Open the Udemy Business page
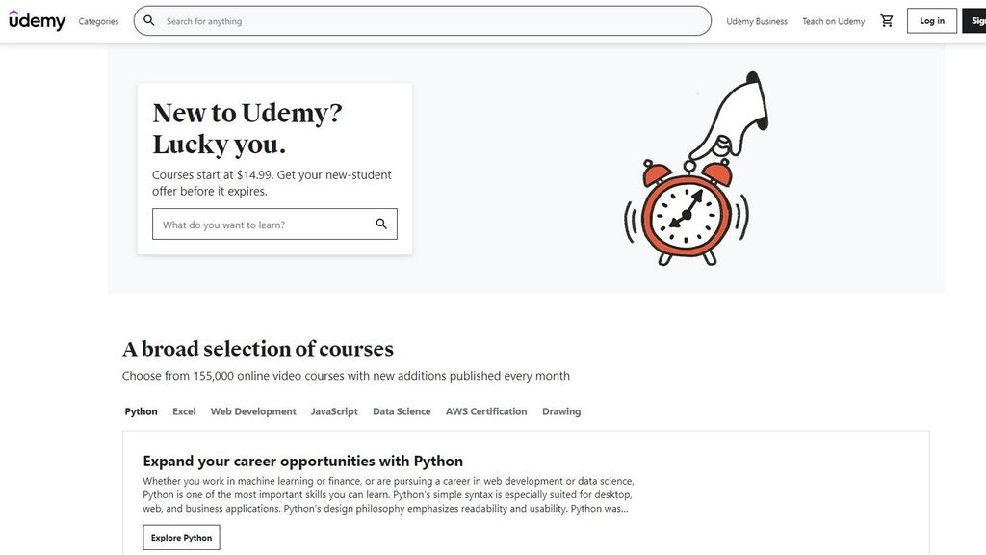Screen dimensions: 986x555 click(x=756, y=20)
